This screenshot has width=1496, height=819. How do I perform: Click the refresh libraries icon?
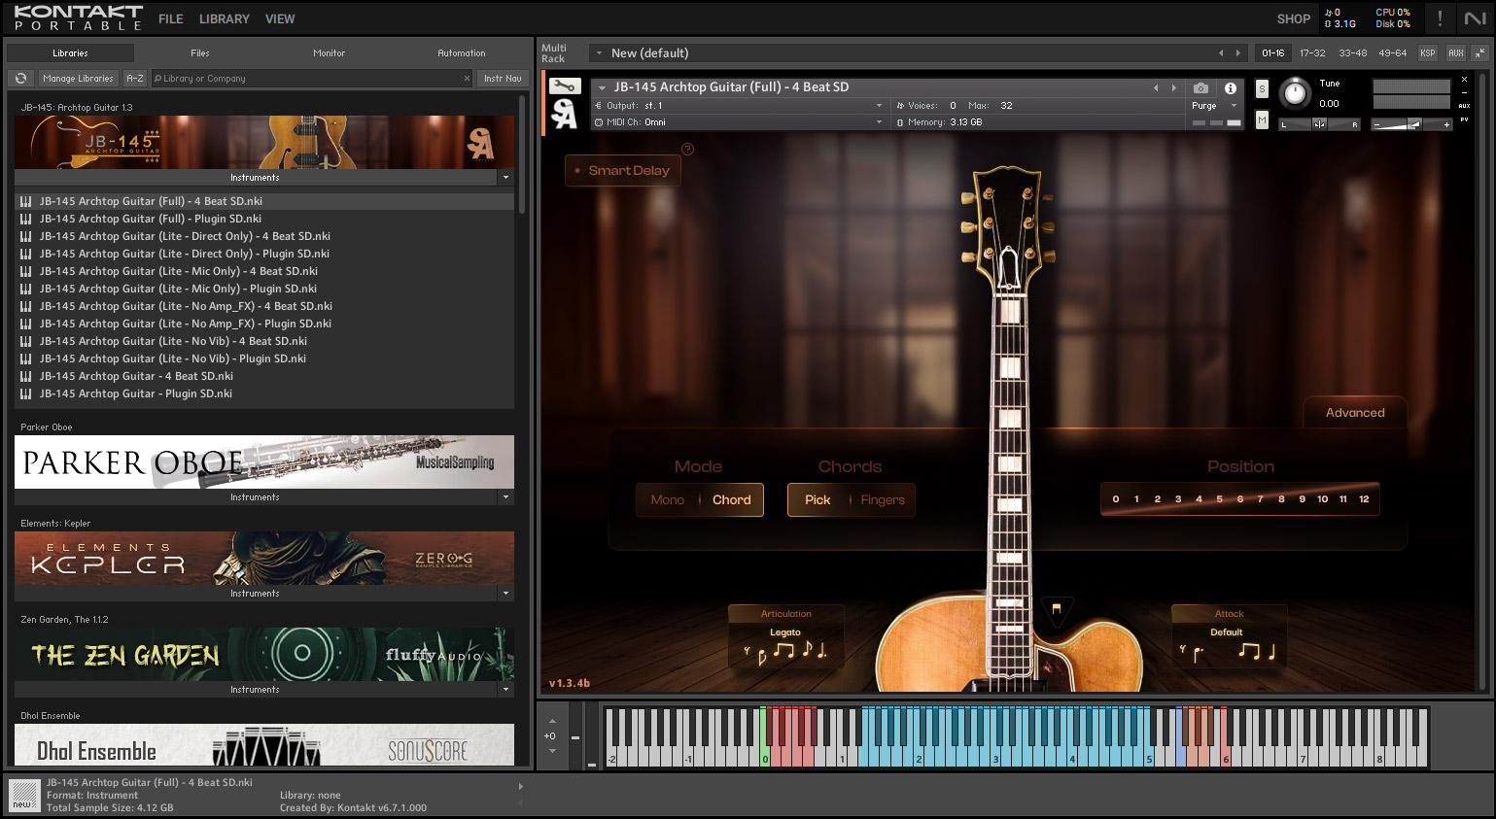click(x=20, y=79)
